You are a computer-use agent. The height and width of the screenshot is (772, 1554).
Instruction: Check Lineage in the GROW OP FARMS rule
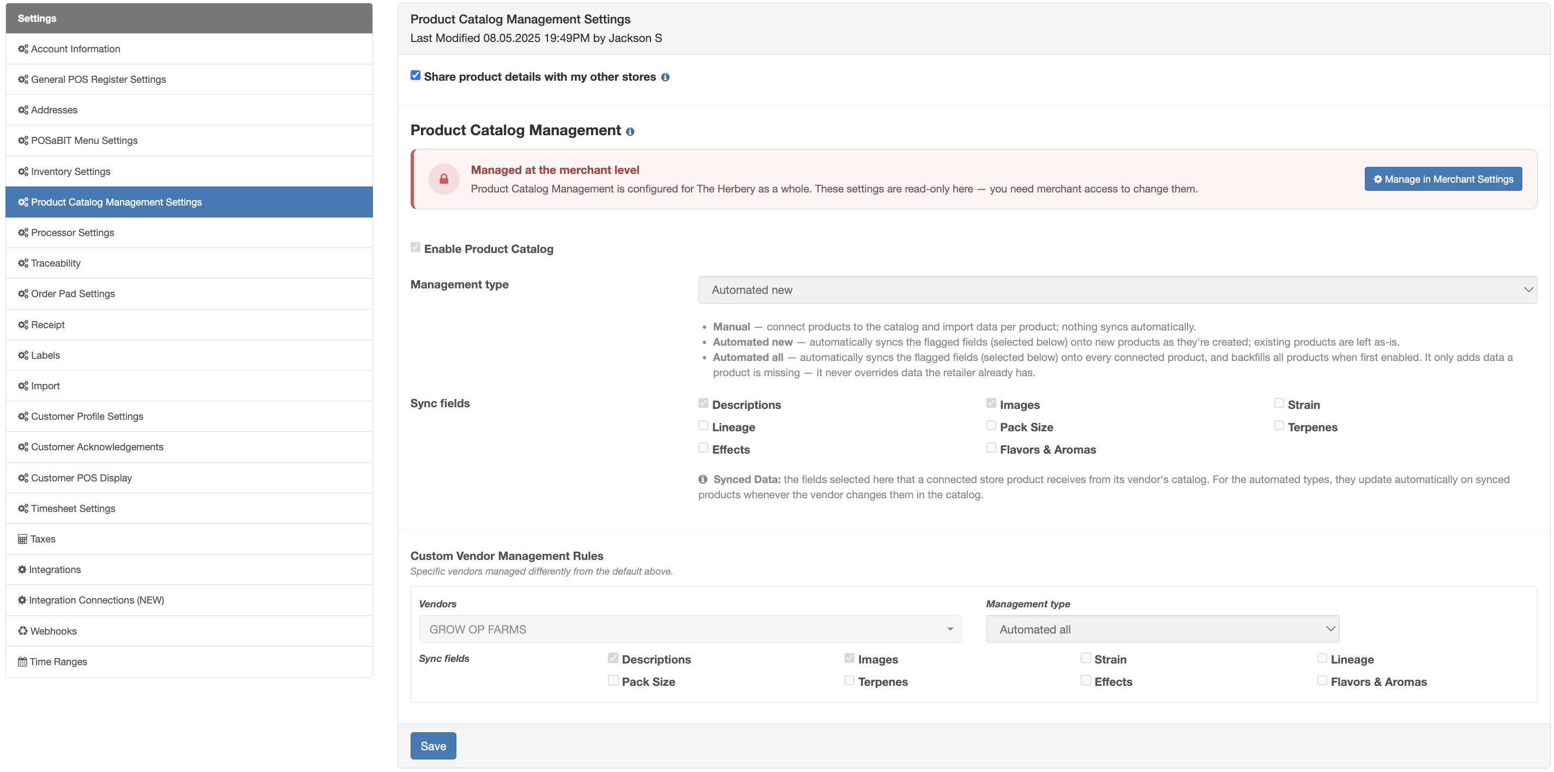1322,658
